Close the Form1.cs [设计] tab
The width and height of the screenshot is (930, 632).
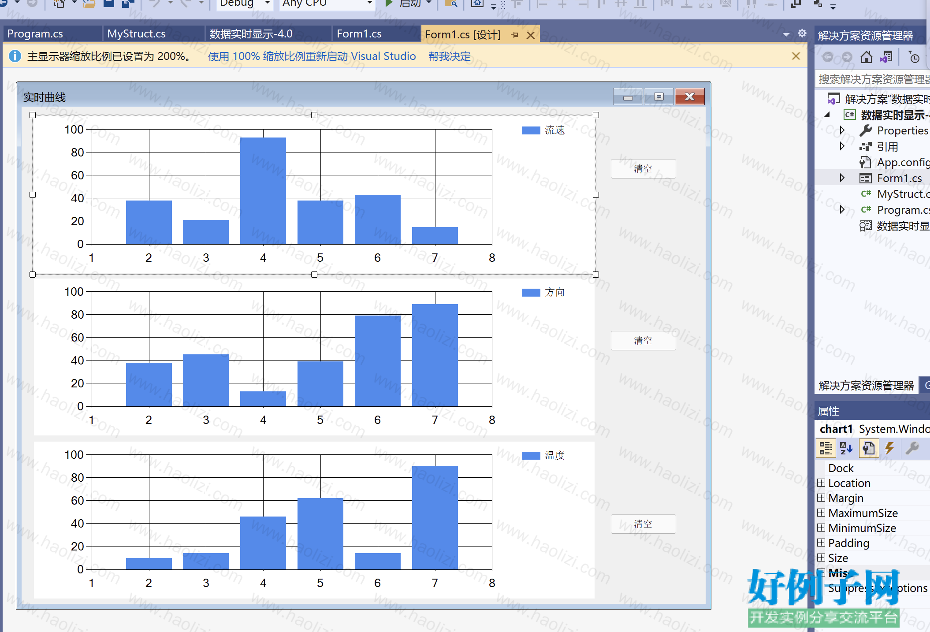tap(531, 35)
